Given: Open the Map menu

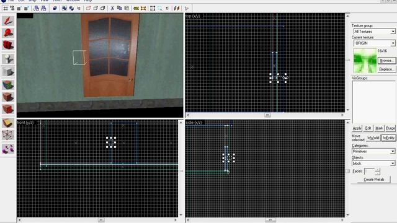Looking at the screenshot, I should pos(32,1).
